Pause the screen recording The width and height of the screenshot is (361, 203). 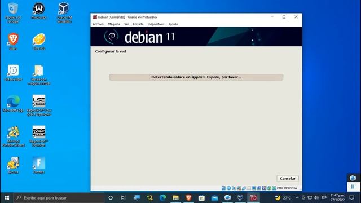coord(353,187)
